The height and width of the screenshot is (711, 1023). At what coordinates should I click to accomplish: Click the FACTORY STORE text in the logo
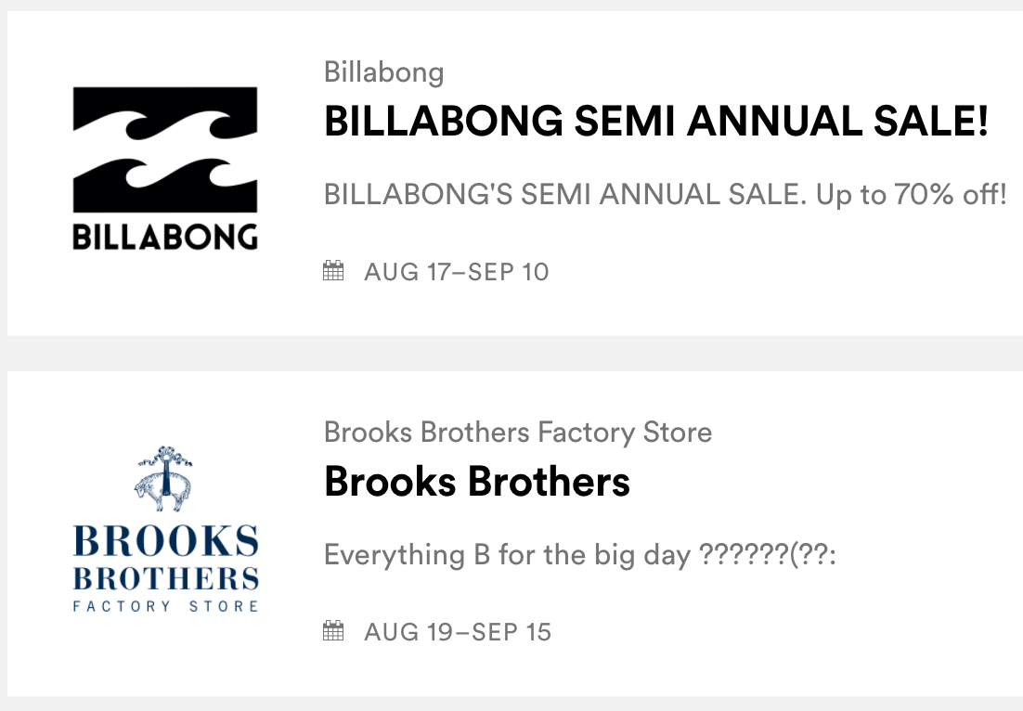(x=165, y=606)
